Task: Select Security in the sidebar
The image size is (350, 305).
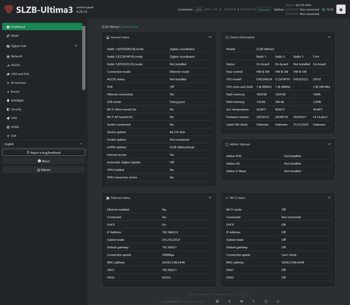Action: (x=16, y=109)
